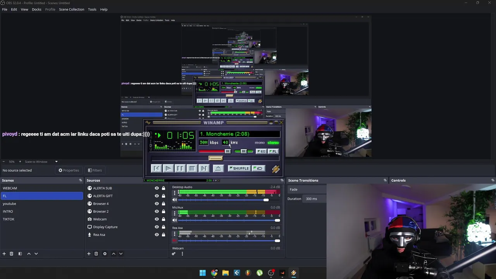Move scene up with arrow icon
Image resolution: width=496 pixels, height=279 pixels.
29,254
